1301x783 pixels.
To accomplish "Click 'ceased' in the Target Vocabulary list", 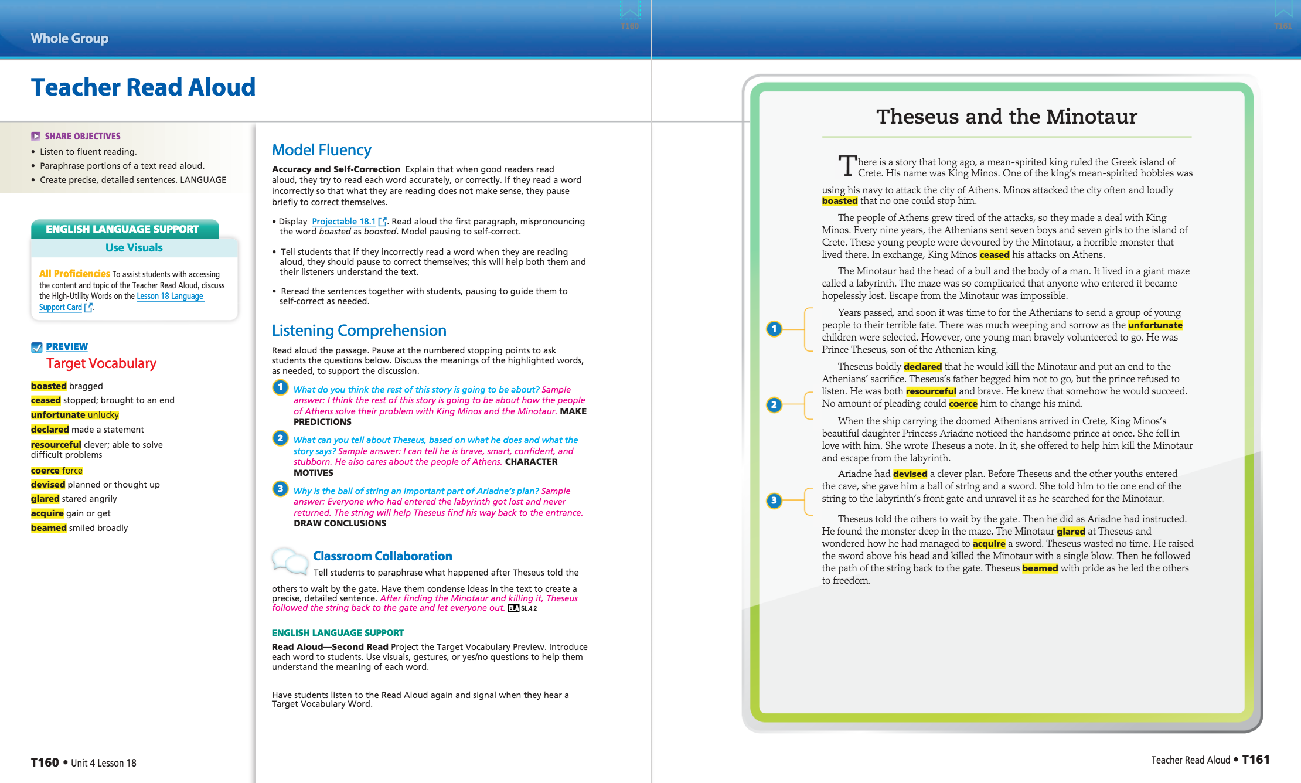I will pos(46,400).
